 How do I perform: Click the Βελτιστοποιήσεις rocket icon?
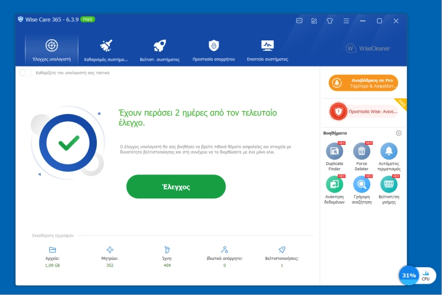[x=282, y=250]
